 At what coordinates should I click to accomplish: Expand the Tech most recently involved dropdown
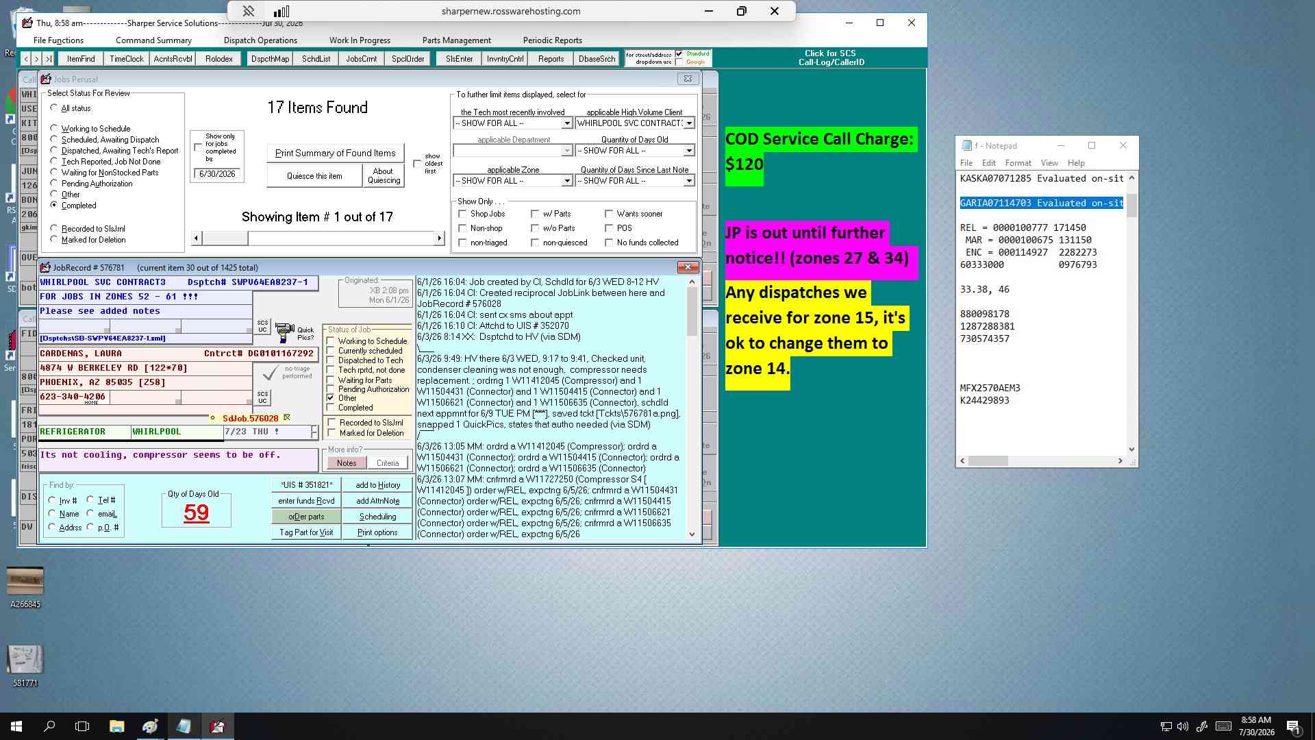coord(566,123)
